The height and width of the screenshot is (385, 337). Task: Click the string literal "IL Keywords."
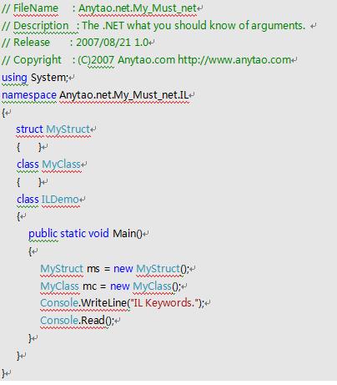click(165, 303)
